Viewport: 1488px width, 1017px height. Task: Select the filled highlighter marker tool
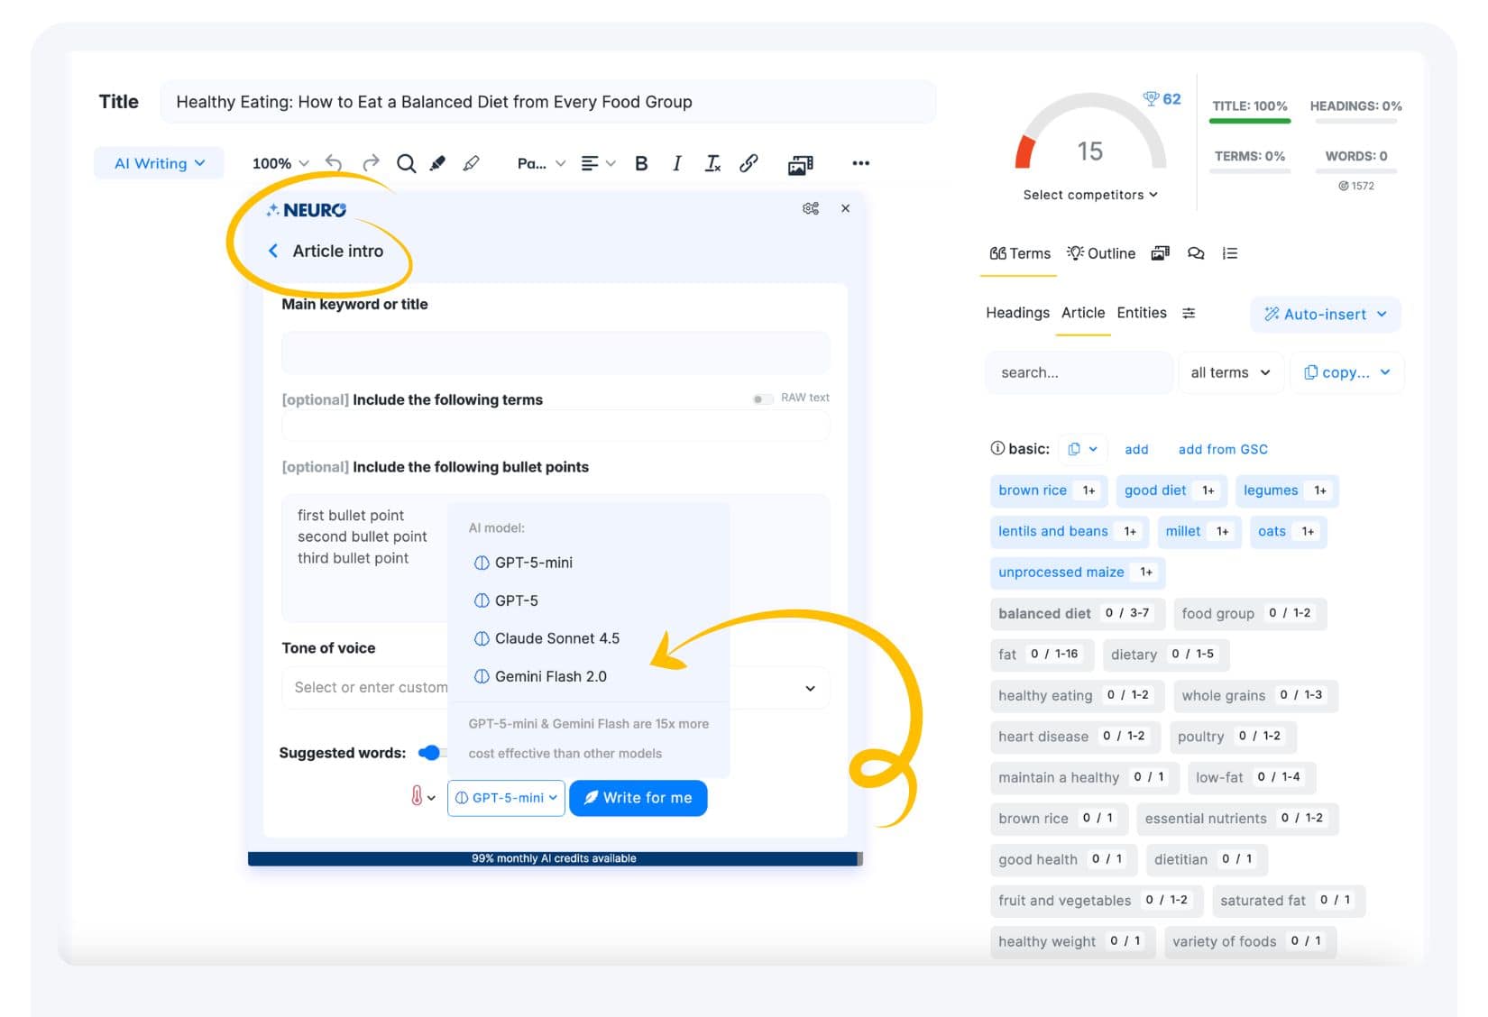point(438,163)
